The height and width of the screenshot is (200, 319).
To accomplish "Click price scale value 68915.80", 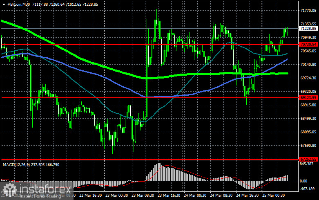I will click(308, 105).
